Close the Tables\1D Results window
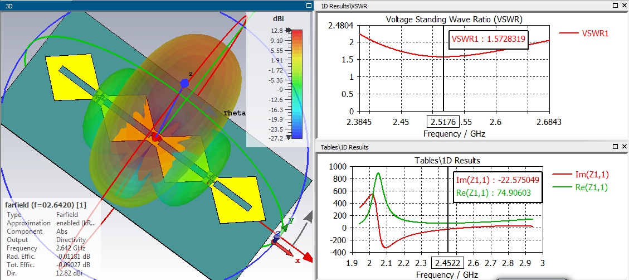Screen dimensions: 629x280 click(625, 147)
